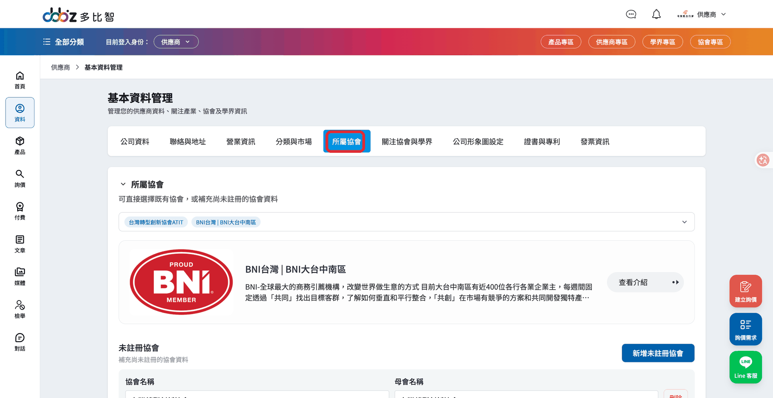This screenshot has height=398, width=773.
Task: Select 資料 profile icon in sidebar
Action: [x=20, y=113]
